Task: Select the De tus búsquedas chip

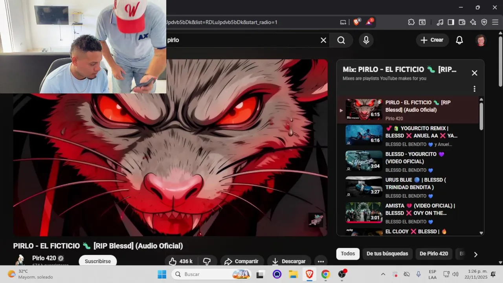Action: tap(387, 254)
